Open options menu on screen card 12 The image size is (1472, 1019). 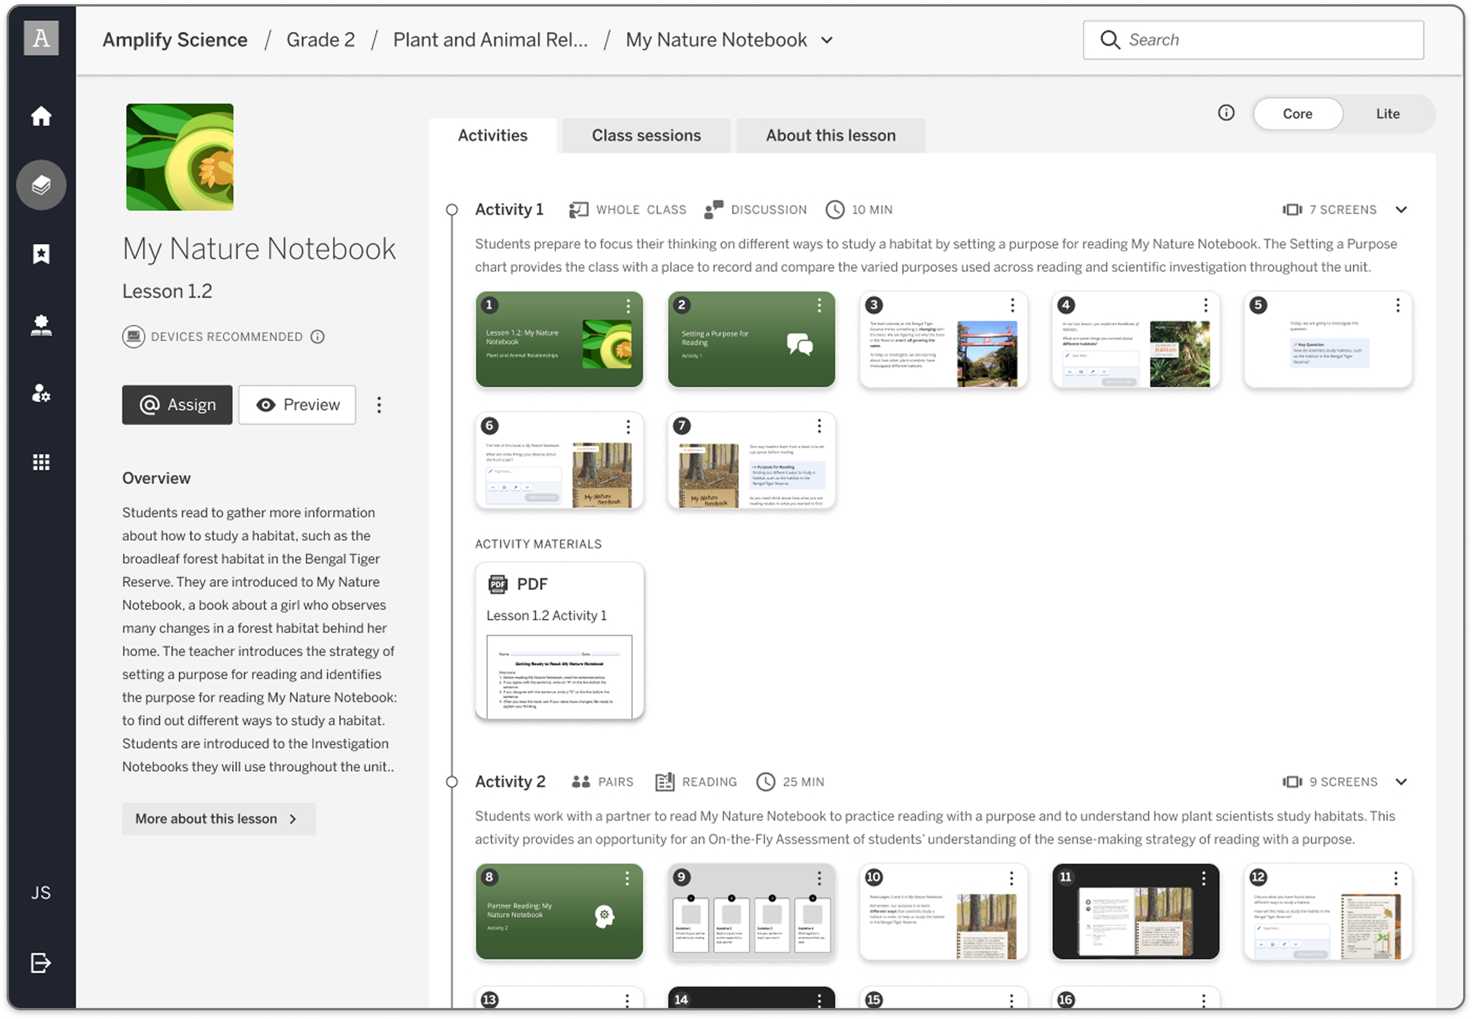[x=1396, y=878]
